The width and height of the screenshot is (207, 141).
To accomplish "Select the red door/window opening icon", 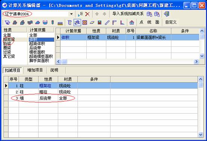I will pos(99,22).
